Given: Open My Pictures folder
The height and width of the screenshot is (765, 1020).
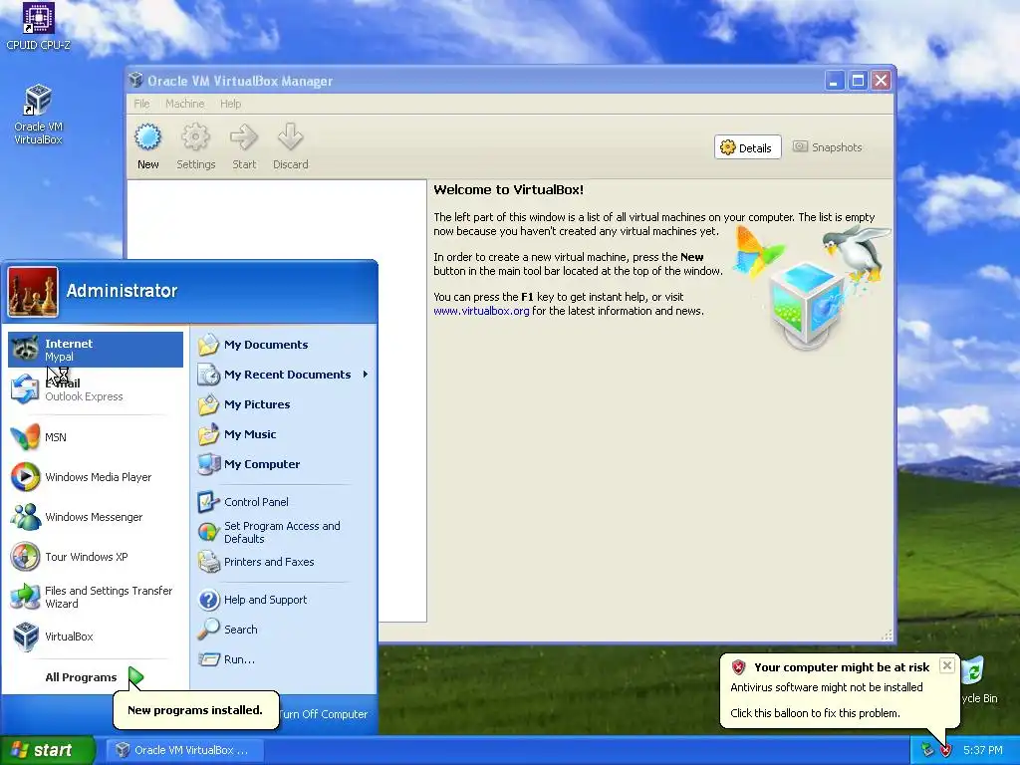Looking at the screenshot, I should (284, 404).
